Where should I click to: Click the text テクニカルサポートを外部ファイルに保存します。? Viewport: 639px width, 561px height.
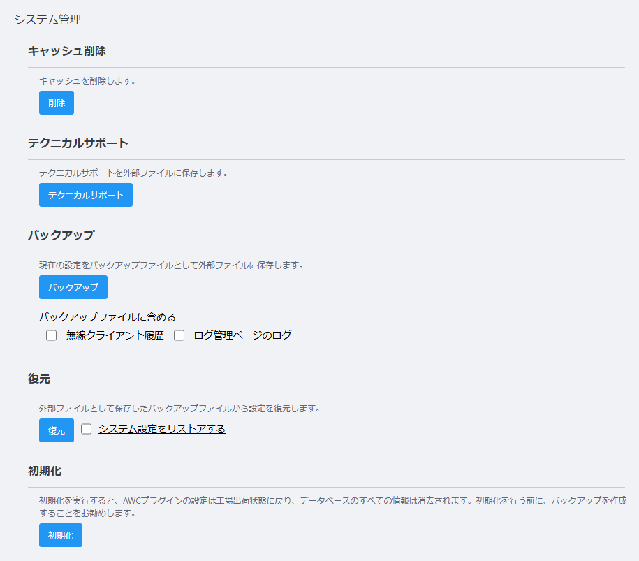click(x=133, y=173)
